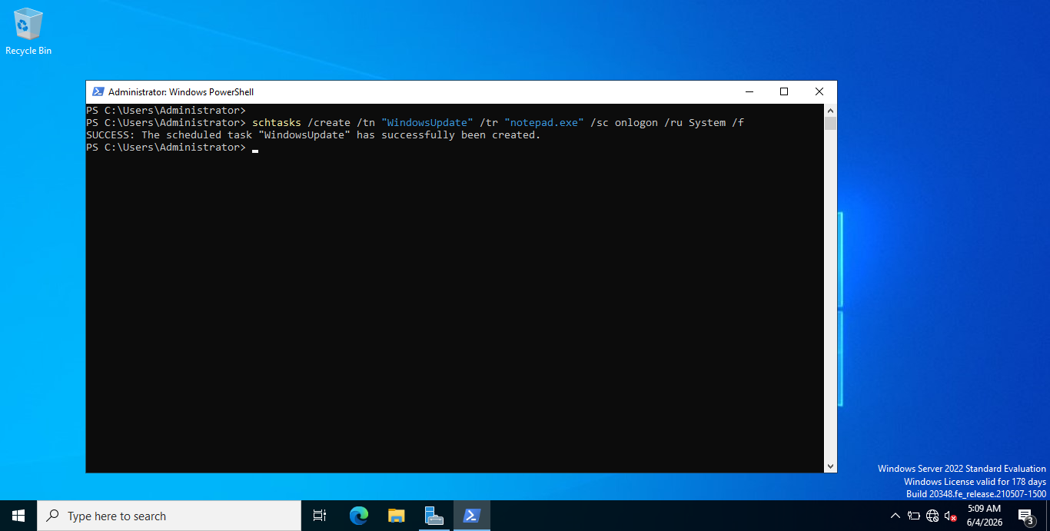Click the PowerShell console text area
This screenshot has width=1050, height=531.
click(455, 288)
